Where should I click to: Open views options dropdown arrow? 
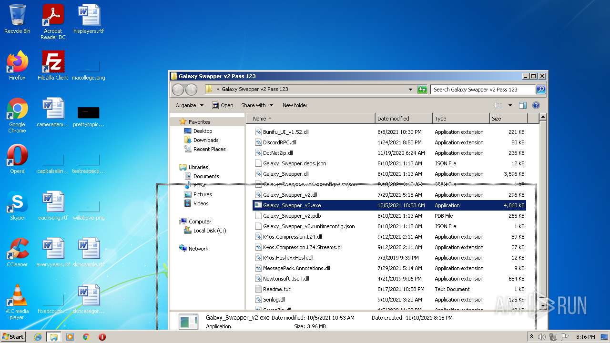click(x=510, y=105)
